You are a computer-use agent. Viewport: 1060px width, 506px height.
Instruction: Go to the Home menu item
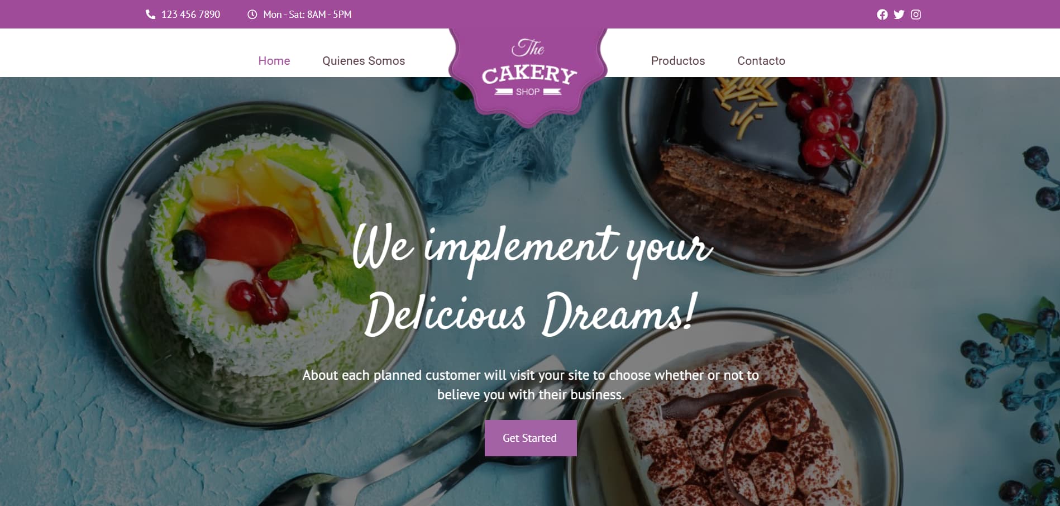click(274, 61)
